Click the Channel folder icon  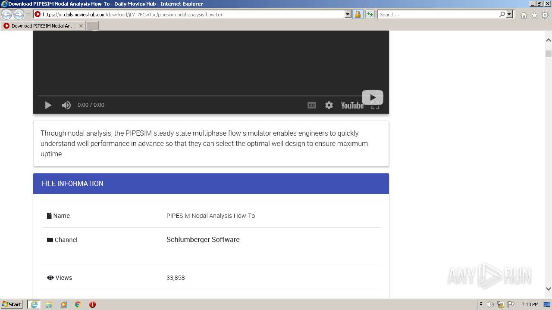[50, 240]
